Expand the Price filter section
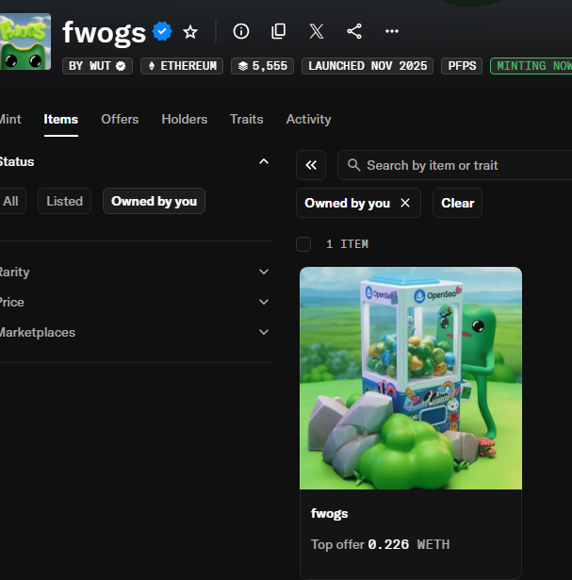 pyautogui.click(x=264, y=302)
